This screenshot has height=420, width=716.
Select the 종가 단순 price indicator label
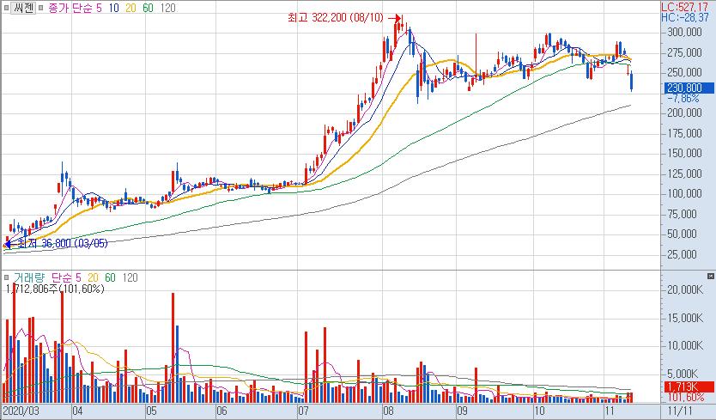(70, 8)
